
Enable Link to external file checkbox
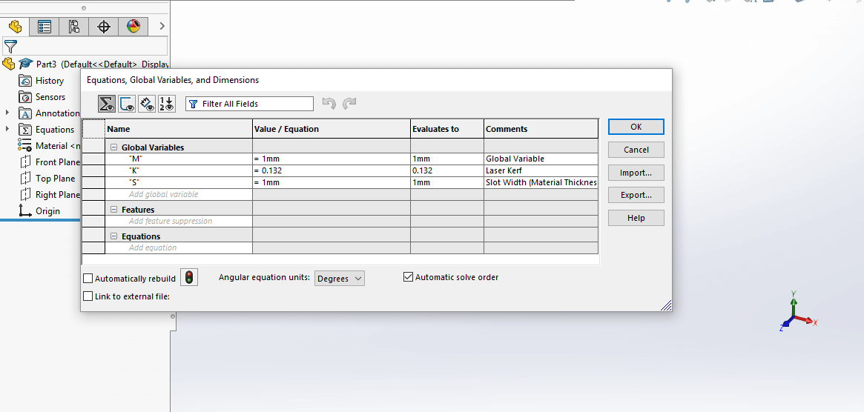point(88,296)
